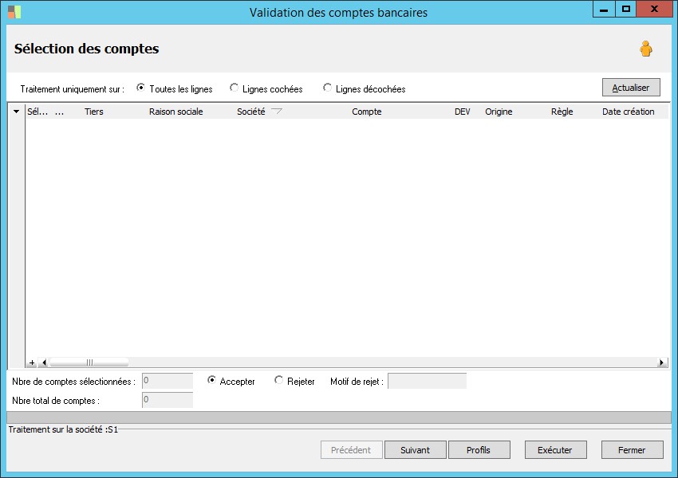Minimize the Validation des comptes bancaires window

click(604, 9)
